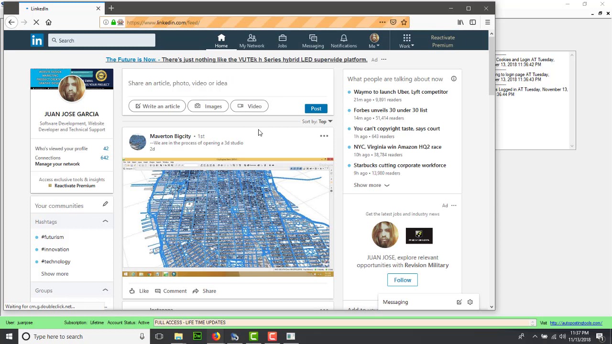The width and height of the screenshot is (612, 344).
Task: Click the Pocket save icon
Action: coord(393,22)
